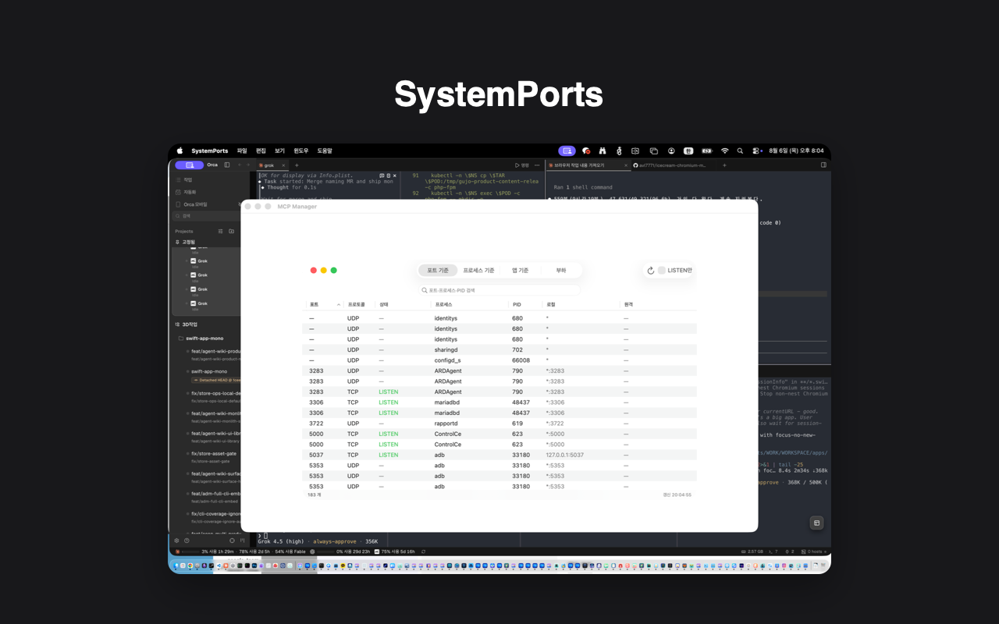Collapse the 고정됨 section in Orca
The height and width of the screenshot is (624, 999).
[x=185, y=242]
